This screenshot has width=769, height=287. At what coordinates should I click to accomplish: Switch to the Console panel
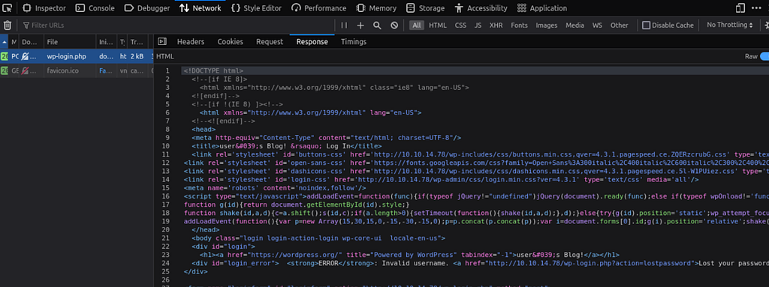95,7
